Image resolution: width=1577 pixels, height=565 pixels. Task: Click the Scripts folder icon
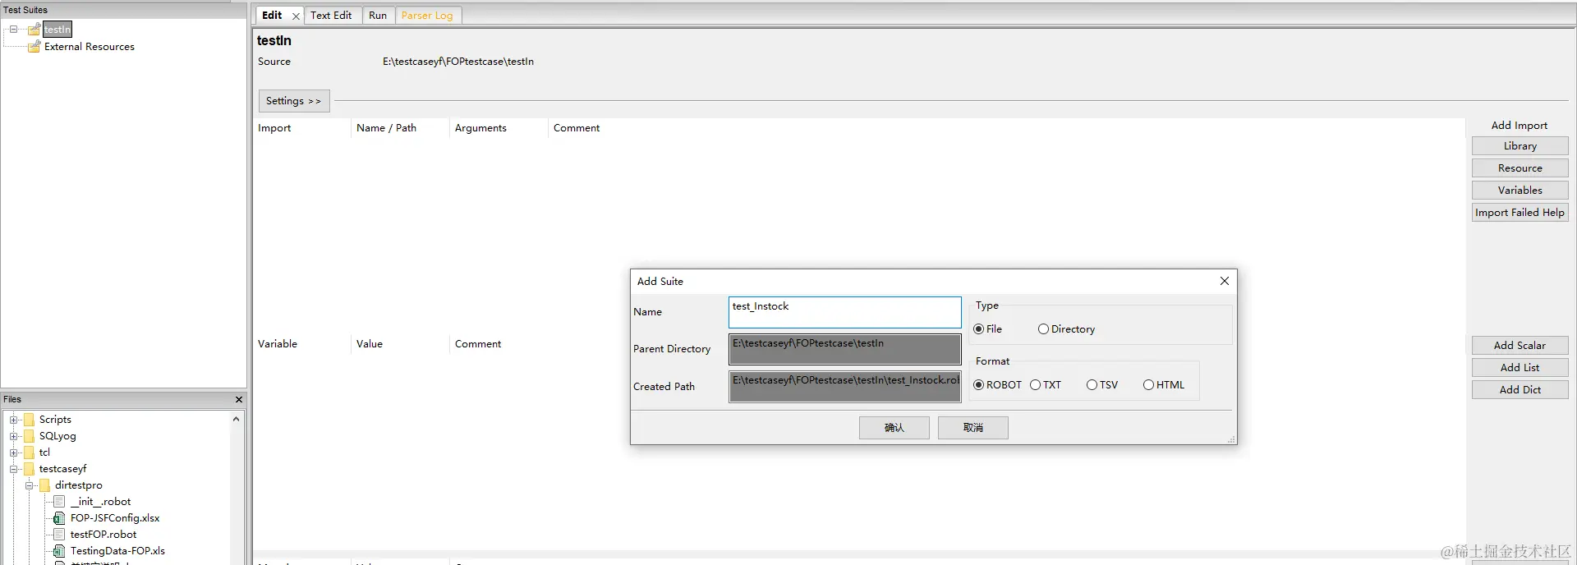pos(30,420)
